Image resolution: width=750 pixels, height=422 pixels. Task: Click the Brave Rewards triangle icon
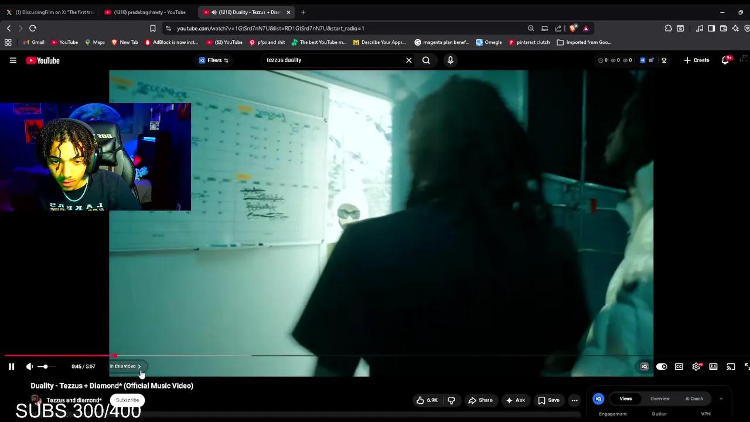click(x=585, y=28)
